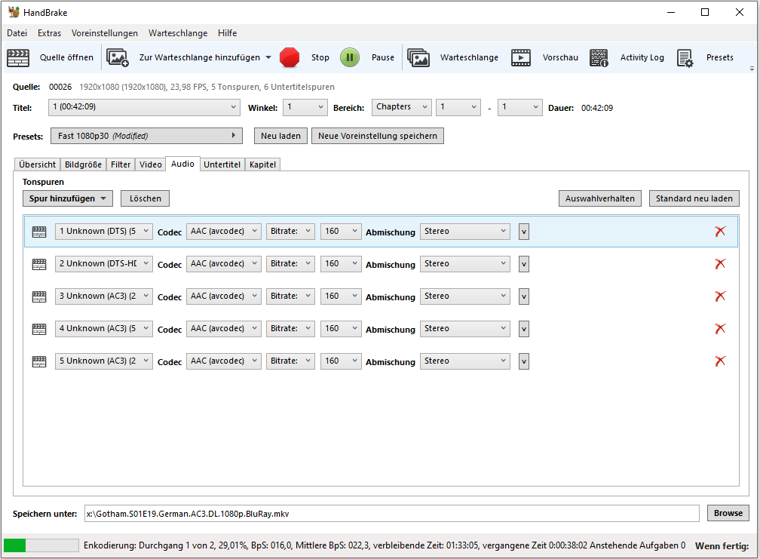Click the Auswahlverhalten button
The height and width of the screenshot is (559, 760).
(x=600, y=198)
